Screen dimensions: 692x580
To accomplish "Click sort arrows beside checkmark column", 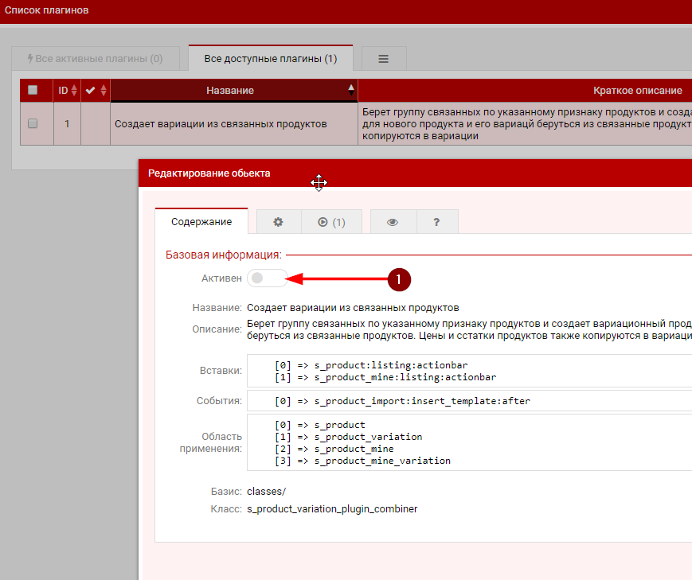I will tap(104, 91).
